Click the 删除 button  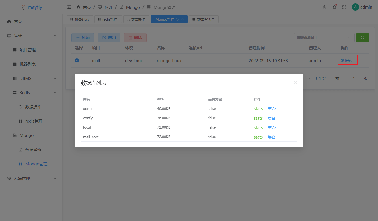pos(135,38)
